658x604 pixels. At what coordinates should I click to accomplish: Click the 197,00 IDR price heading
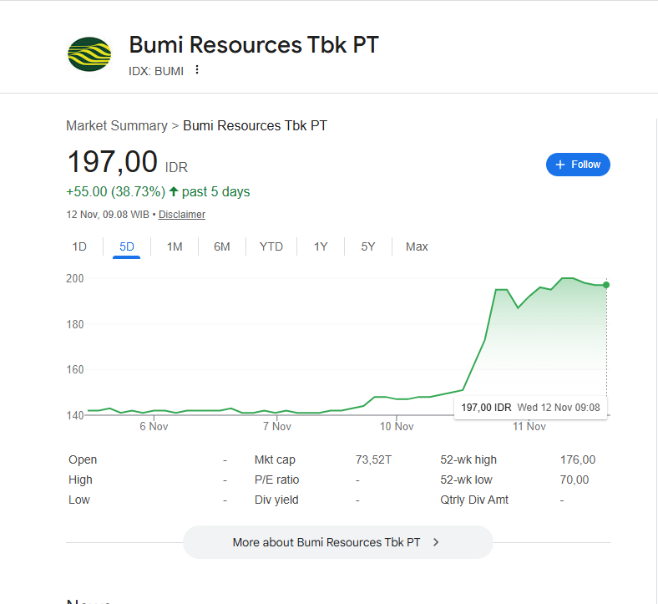pyautogui.click(x=127, y=162)
